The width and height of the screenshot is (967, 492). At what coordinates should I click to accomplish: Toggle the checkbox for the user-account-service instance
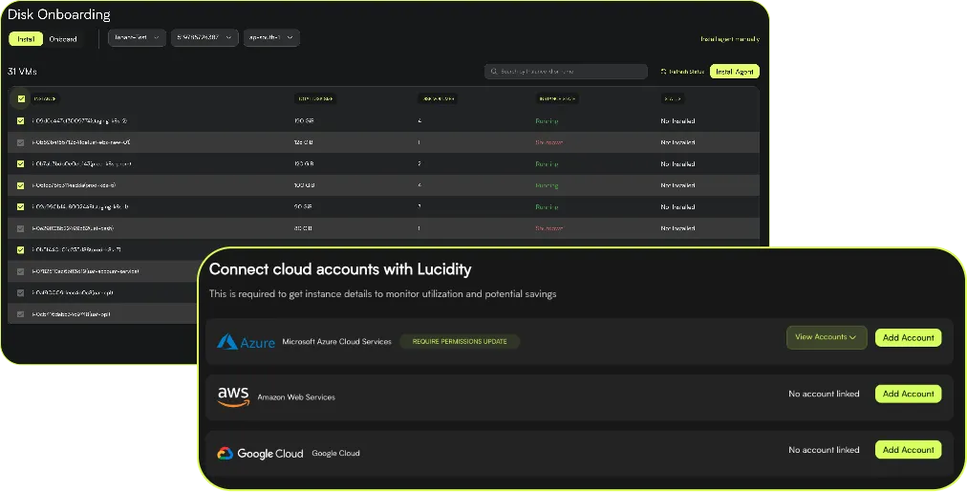(20, 271)
